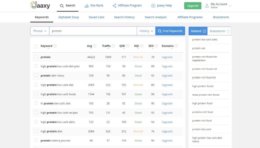The width and height of the screenshot is (260, 148).
Task: Click related keyword 'most protein rich foods'
Action: 206,95
